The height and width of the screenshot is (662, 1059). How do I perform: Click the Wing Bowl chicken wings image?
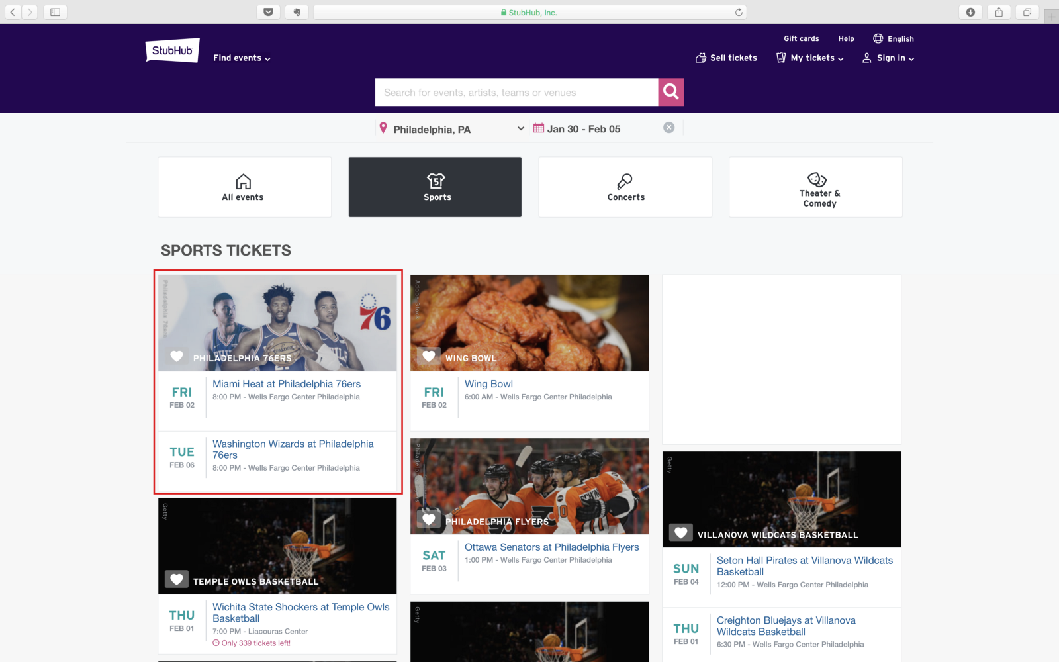[x=529, y=322]
